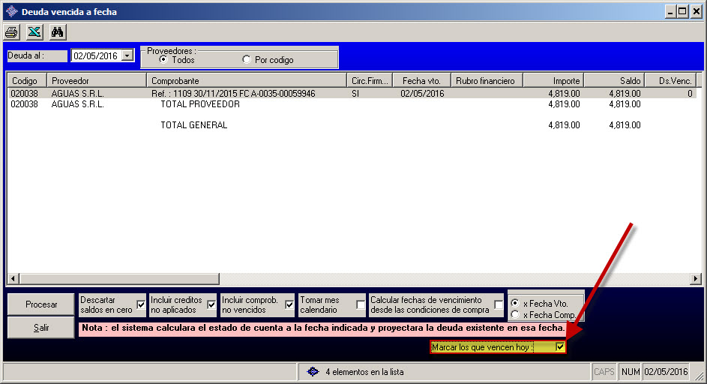
Task: Toggle 'Descartar saldos en cero' checkbox
Action: 141,304
